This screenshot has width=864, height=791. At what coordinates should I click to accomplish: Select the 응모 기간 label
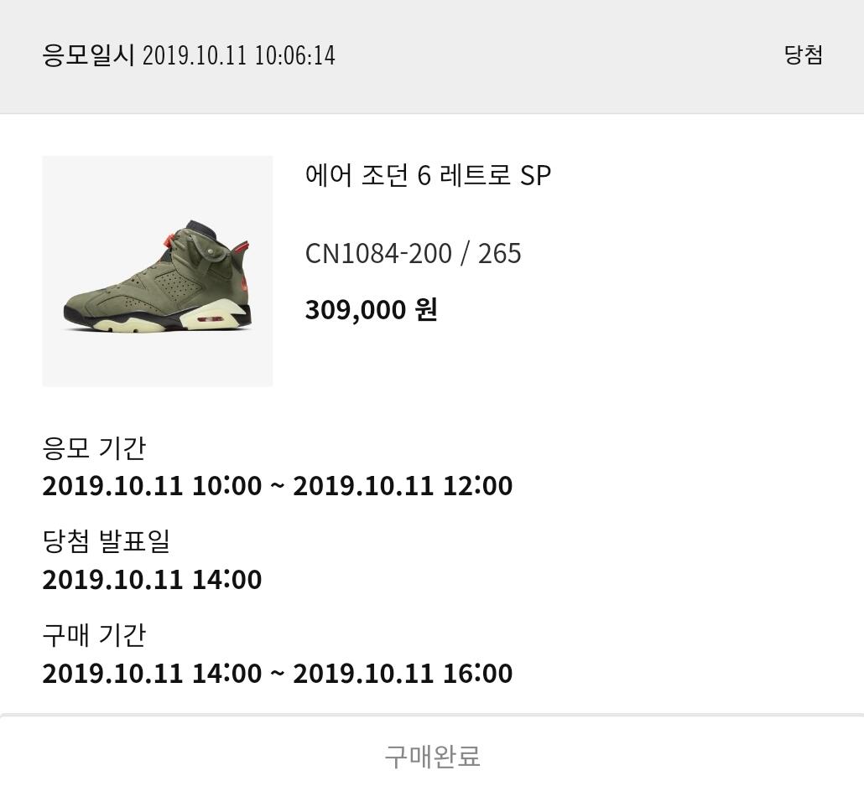point(94,448)
